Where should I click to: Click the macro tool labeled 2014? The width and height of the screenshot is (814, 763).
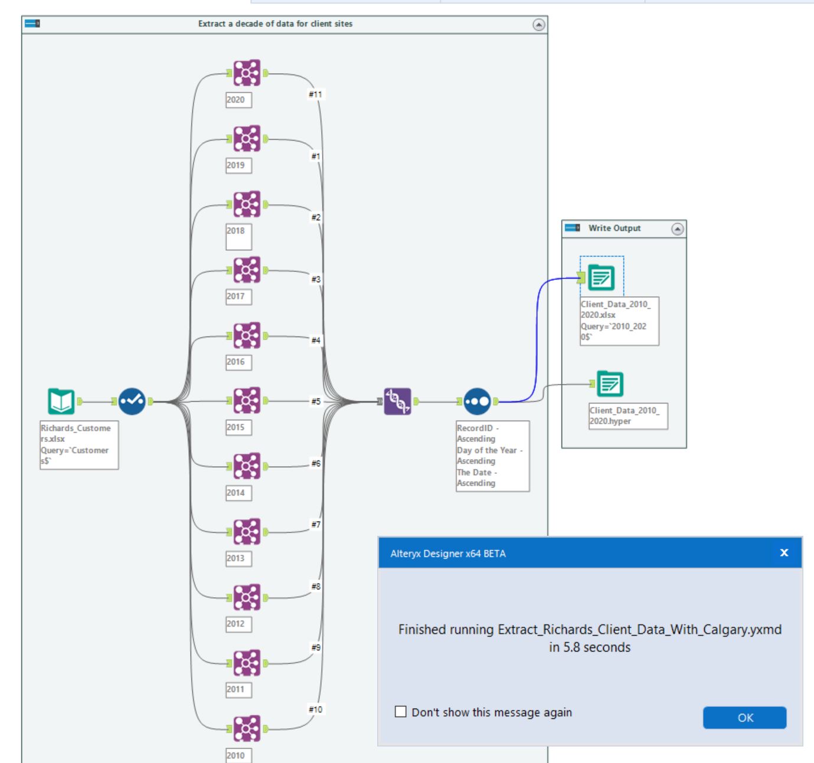pyautogui.click(x=247, y=467)
